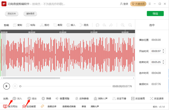Click the 复制 copy icon
Screen dimensions: 169x110
click(x=15, y=25)
